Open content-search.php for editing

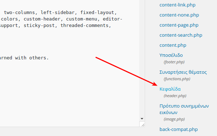181,35
